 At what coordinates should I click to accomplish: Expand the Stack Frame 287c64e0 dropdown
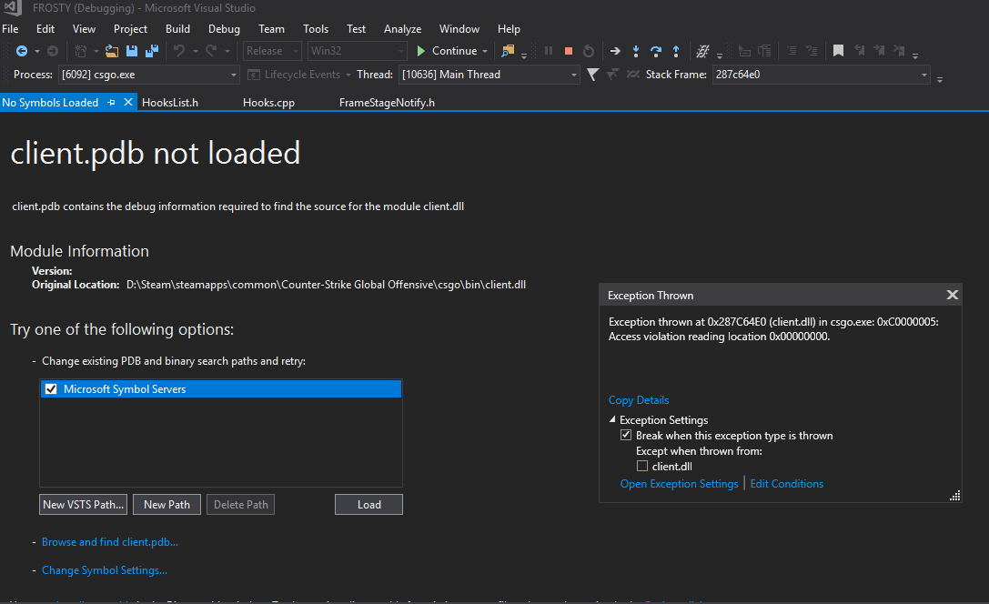pyautogui.click(x=924, y=75)
